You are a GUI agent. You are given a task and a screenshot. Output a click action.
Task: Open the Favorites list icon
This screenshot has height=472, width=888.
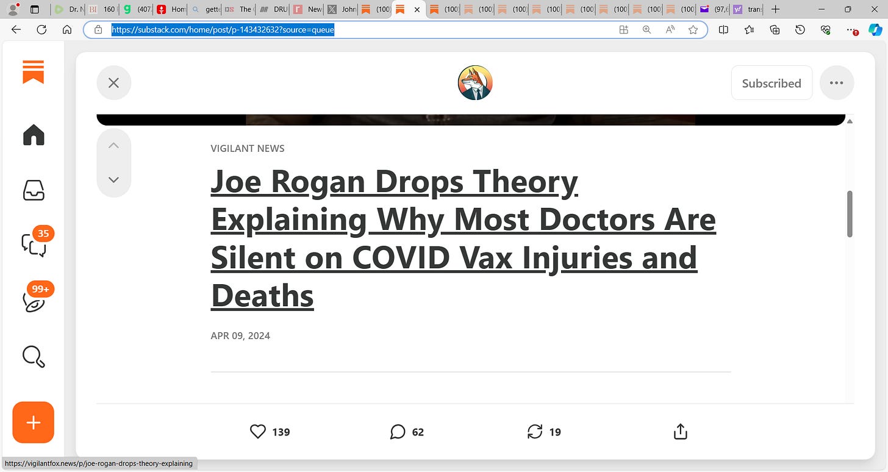749,29
